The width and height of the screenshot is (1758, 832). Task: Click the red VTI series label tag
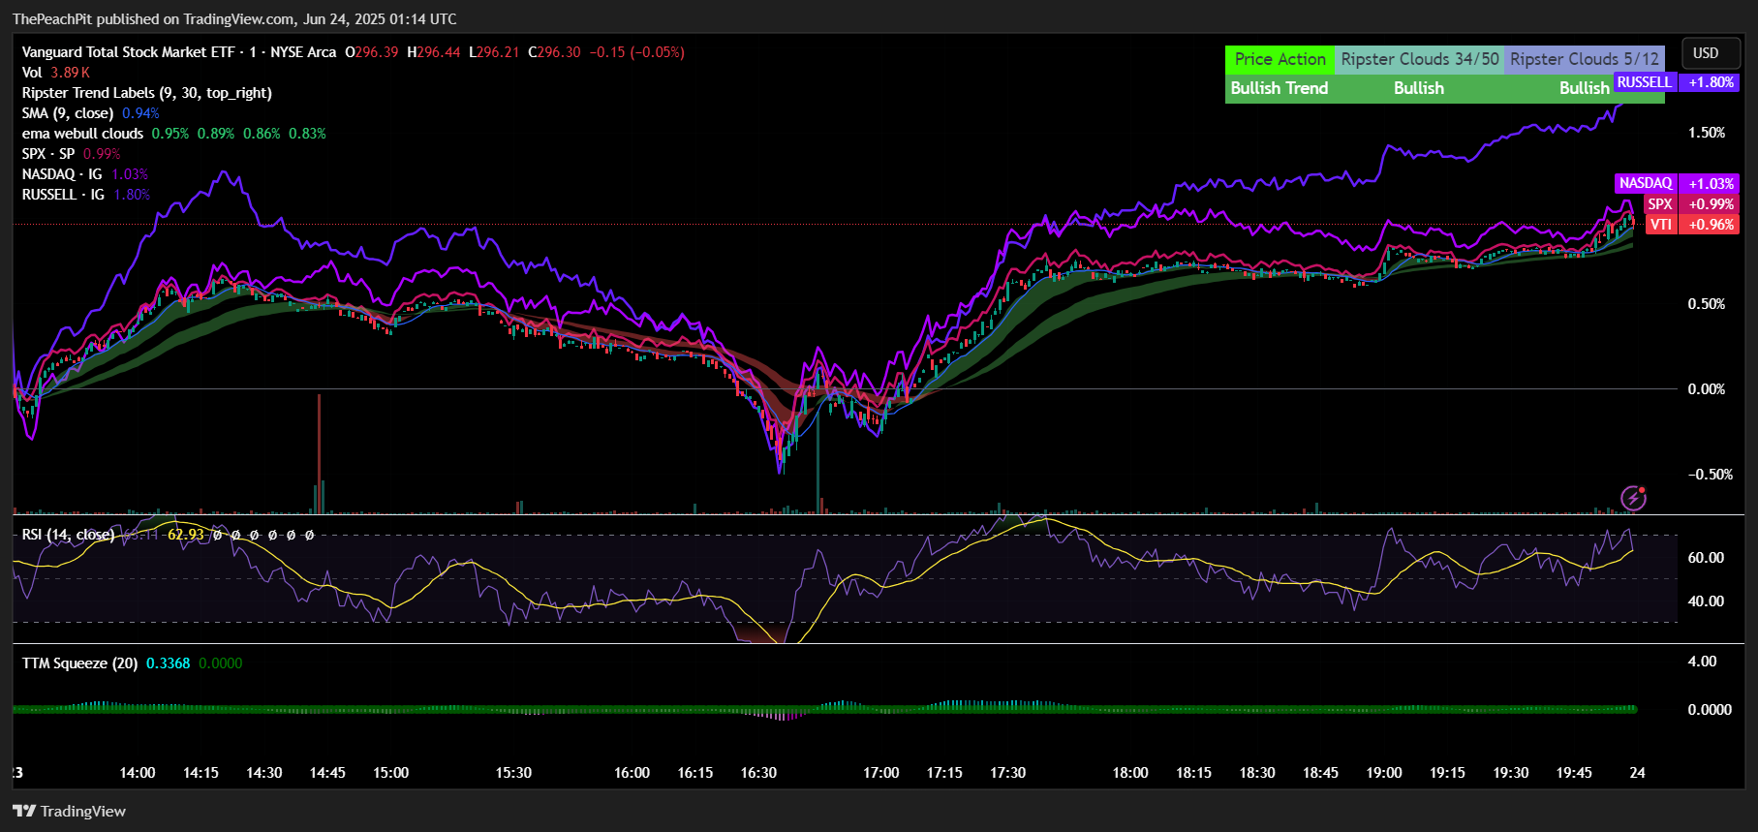click(1661, 225)
